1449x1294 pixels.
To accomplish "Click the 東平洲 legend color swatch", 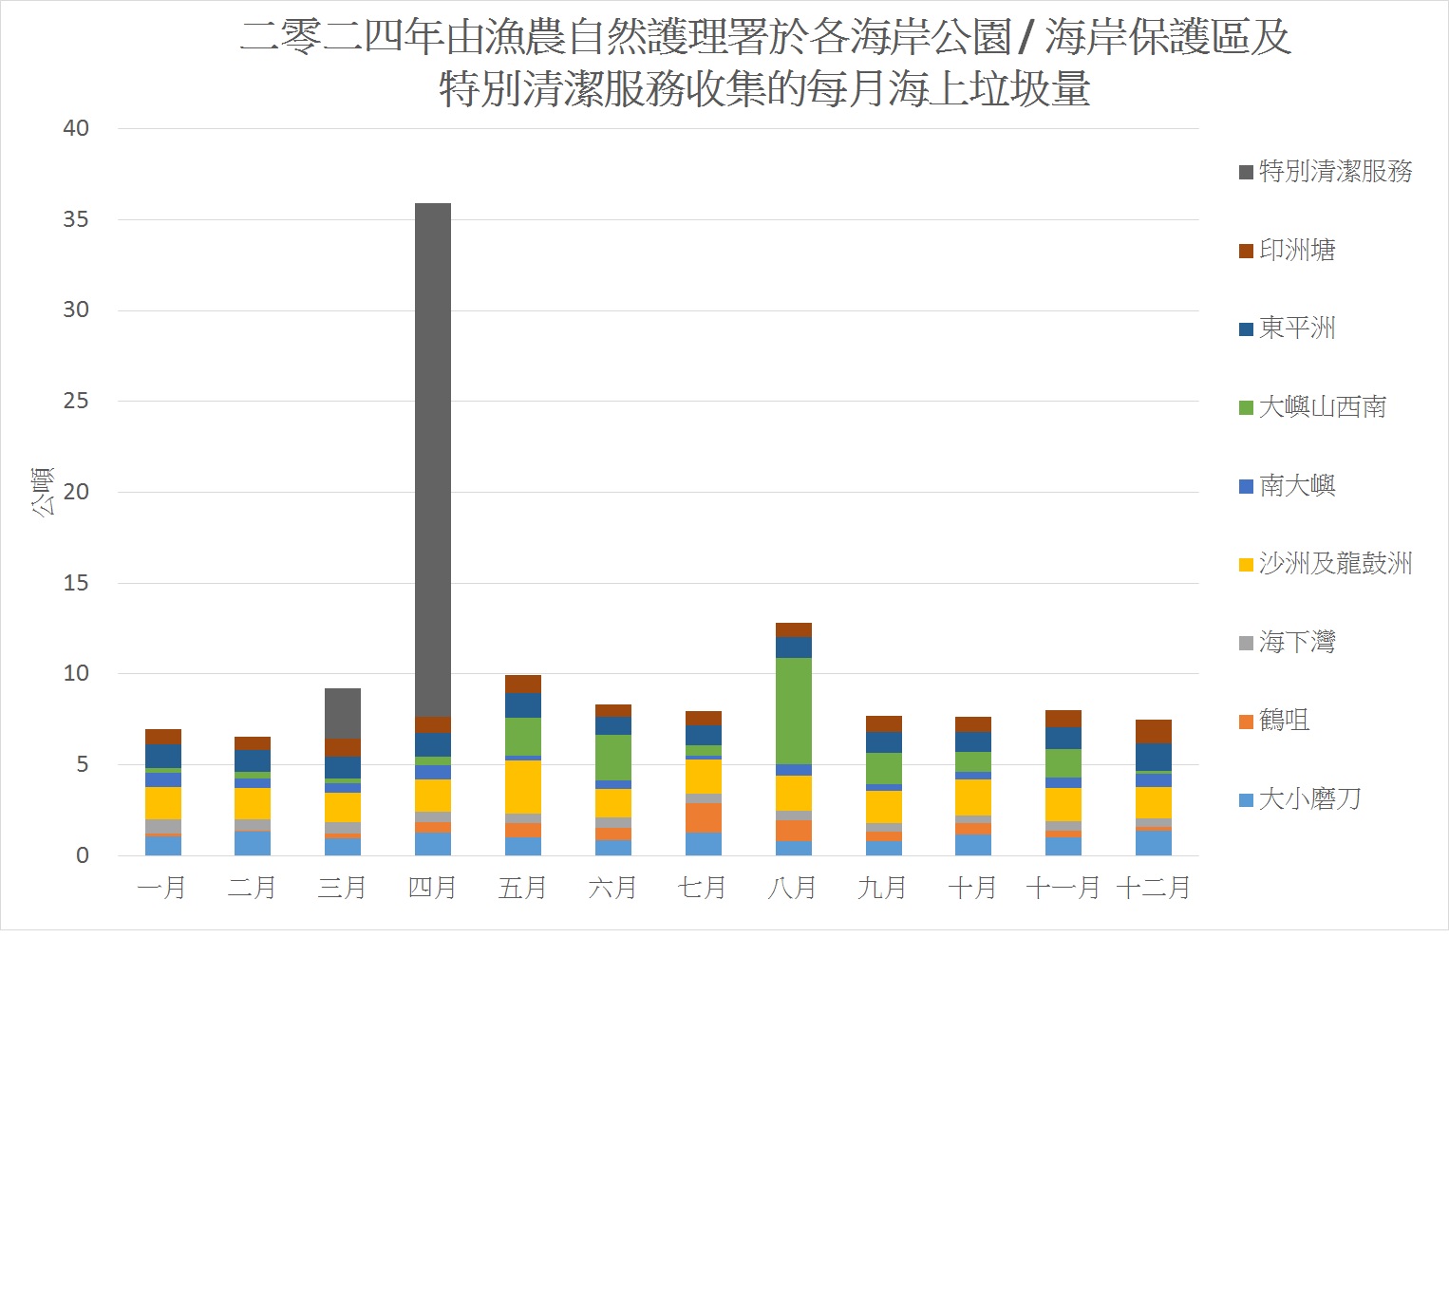I will tap(1246, 329).
